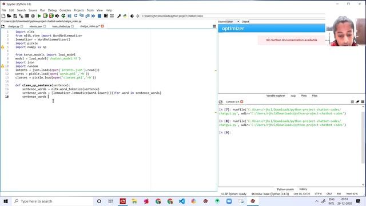Maximize the current pane
The width and height of the screenshot is (366, 206).
click(106, 16)
